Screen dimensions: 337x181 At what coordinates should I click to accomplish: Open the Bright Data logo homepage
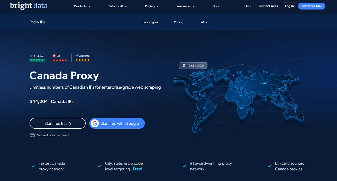pyautogui.click(x=29, y=6)
